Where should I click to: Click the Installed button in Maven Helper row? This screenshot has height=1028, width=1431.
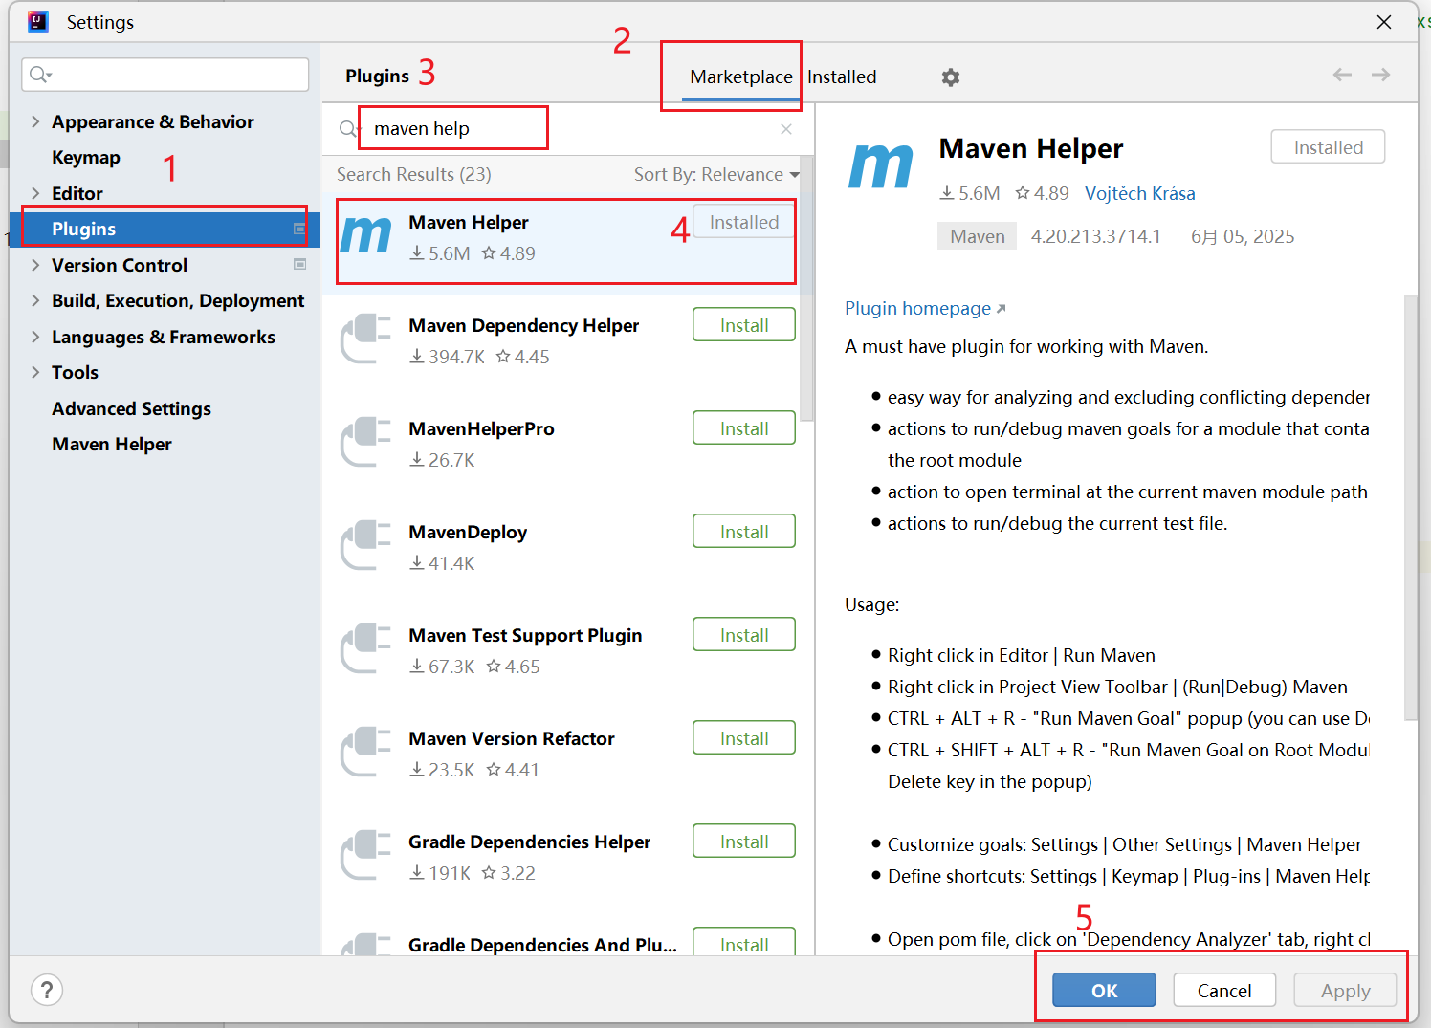coord(744,222)
